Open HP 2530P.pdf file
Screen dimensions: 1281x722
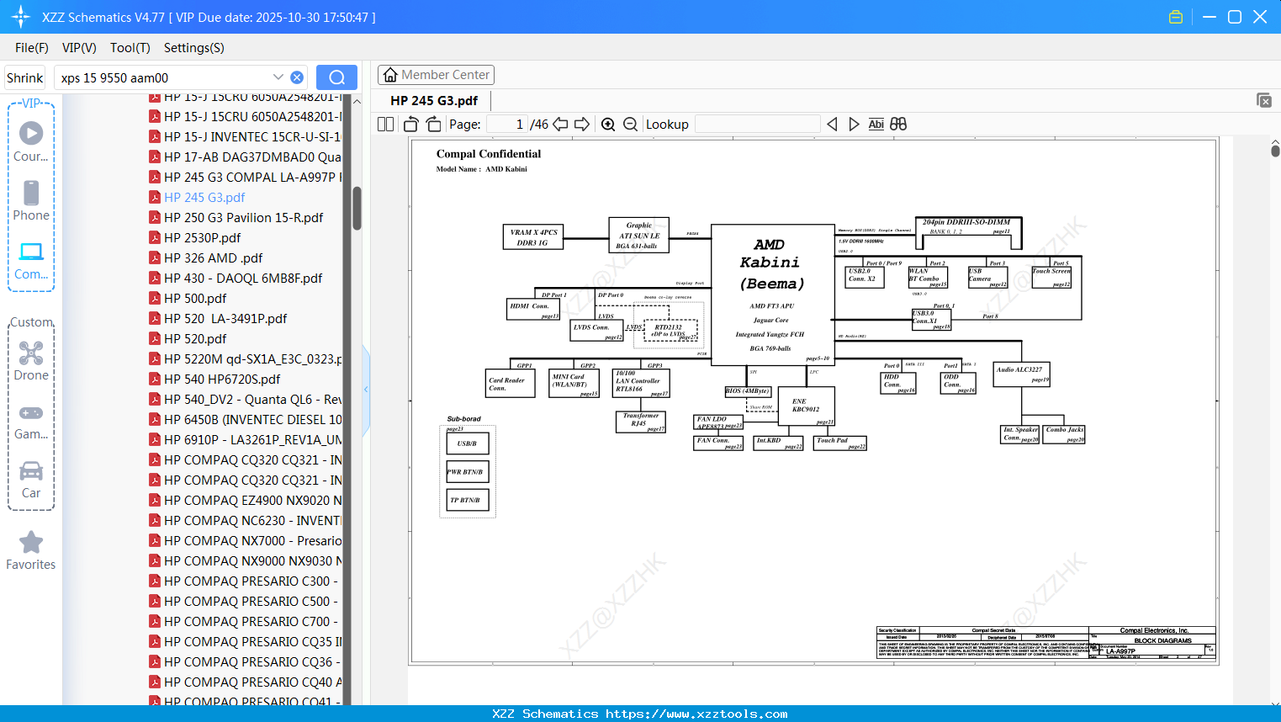[x=195, y=237]
